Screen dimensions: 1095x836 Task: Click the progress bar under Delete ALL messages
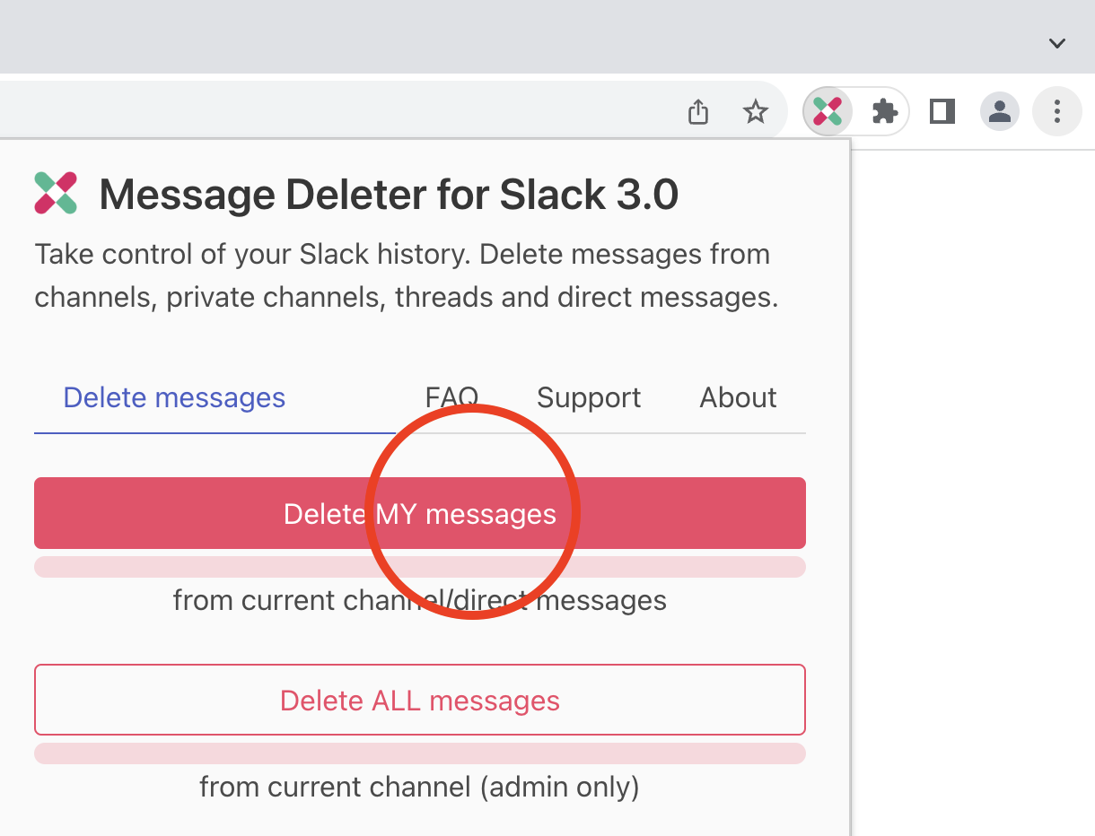(x=420, y=753)
